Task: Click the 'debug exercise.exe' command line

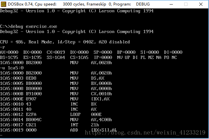Action: pyautogui.click(x=29, y=26)
